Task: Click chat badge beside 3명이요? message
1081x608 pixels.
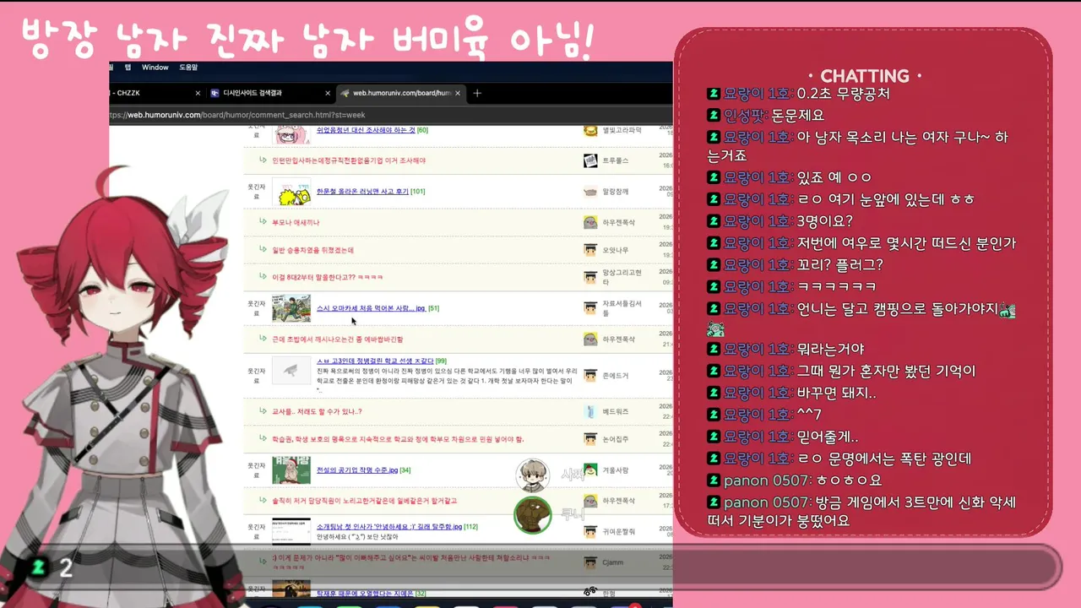Action: coord(714,221)
